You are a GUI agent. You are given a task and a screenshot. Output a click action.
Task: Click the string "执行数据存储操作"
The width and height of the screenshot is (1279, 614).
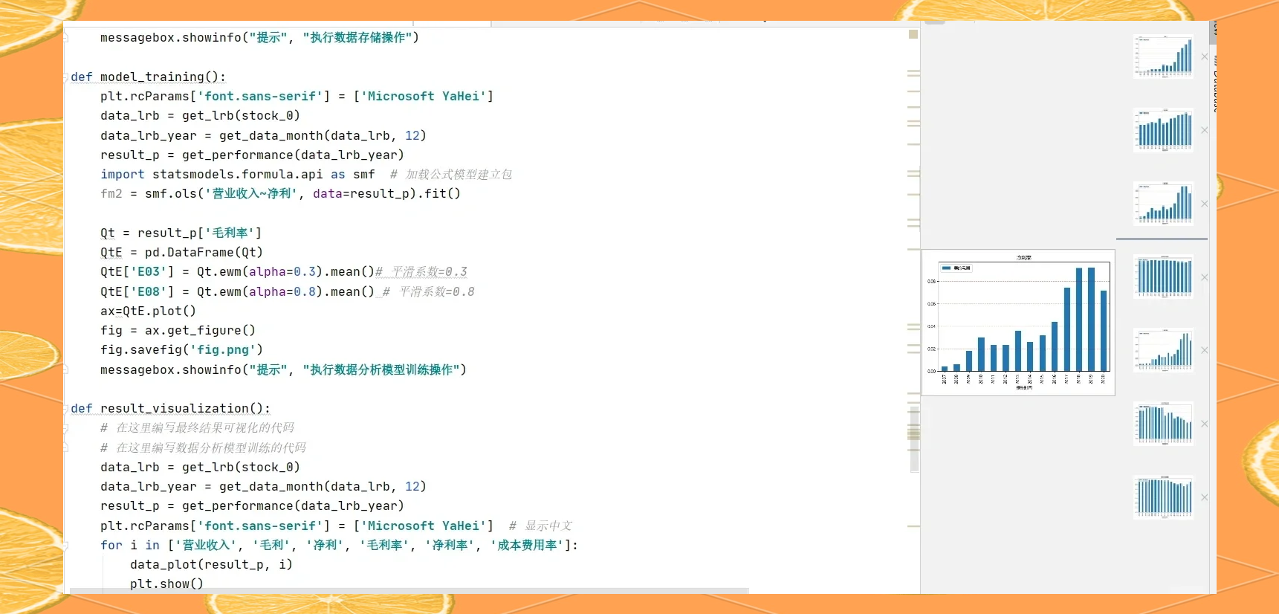[x=357, y=37]
